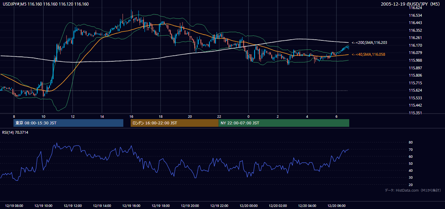Click hour label 16 under the price chart
The height and width of the screenshot is (209, 445).
(x=131, y=116)
